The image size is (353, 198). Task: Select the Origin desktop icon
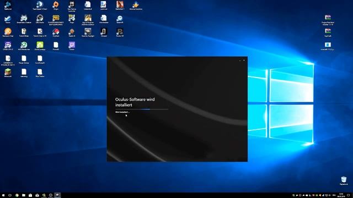[x=56, y=5]
